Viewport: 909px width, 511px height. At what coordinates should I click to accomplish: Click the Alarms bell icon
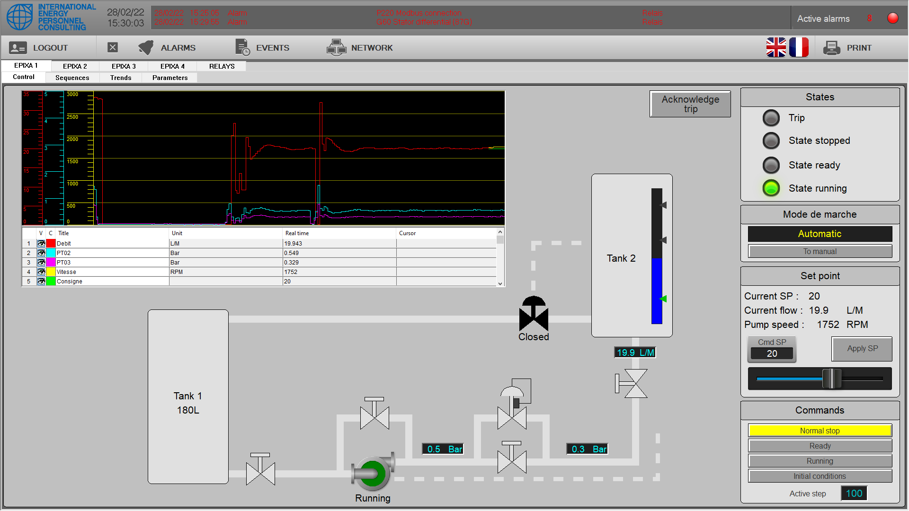146,47
